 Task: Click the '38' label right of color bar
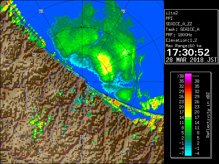click(197, 81)
